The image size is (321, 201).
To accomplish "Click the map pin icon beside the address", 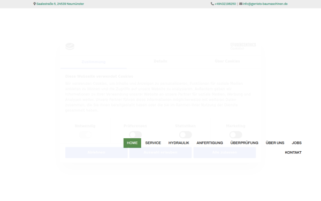I will (x=34, y=4).
